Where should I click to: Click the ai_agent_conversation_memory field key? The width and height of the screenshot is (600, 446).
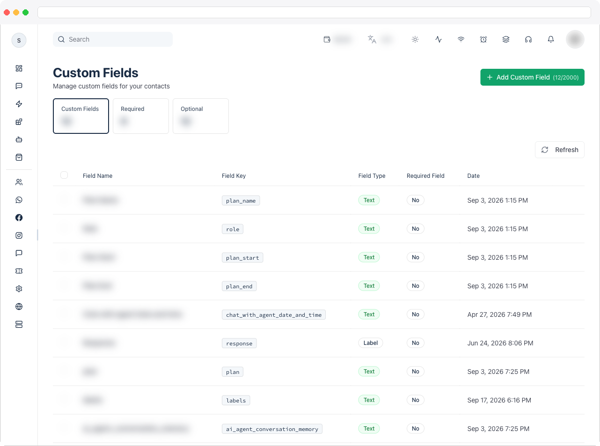coord(272,429)
